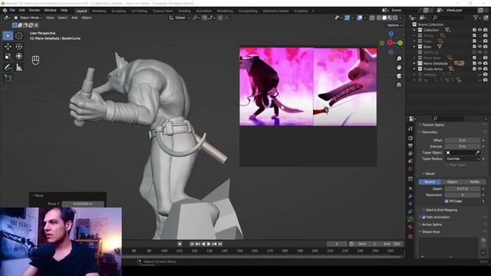Image resolution: width=491 pixels, height=276 pixels.
Task: Switch to the Shading workspace tab
Action: pyautogui.click(x=184, y=11)
